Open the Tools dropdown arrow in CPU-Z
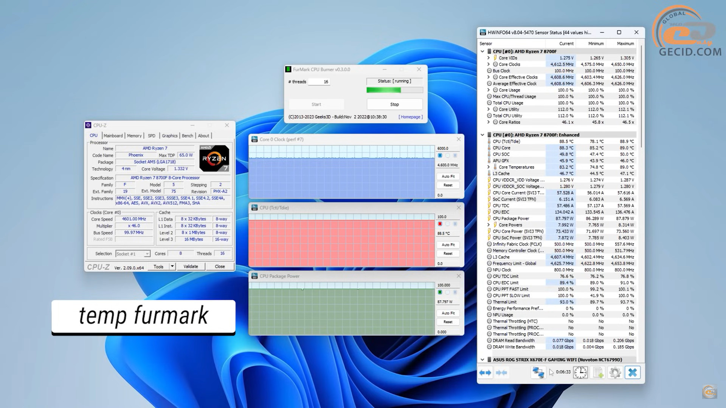The height and width of the screenshot is (408, 726). pos(172,266)
